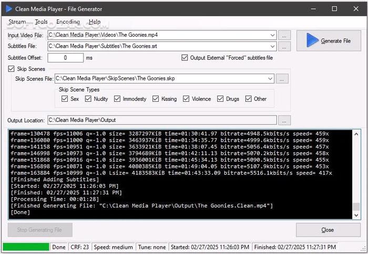The width and height of the screenshot is (368, 254).
Task: Open the Tools menu
Action: pos(41,22)
